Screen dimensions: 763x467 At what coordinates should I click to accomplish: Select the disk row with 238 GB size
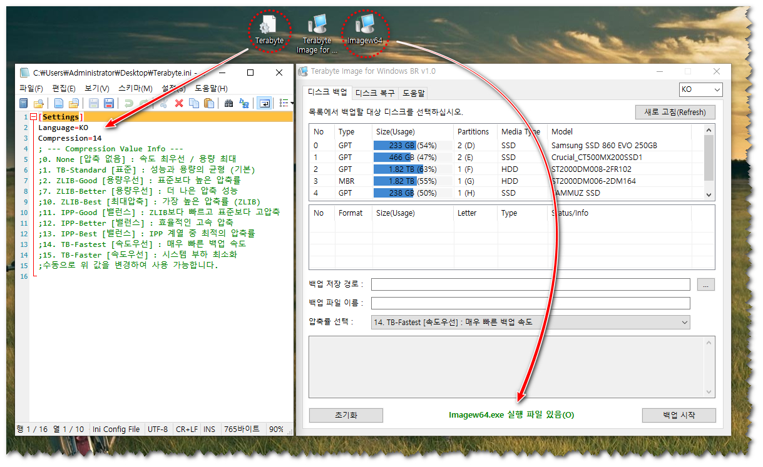[x=507, y=193]
